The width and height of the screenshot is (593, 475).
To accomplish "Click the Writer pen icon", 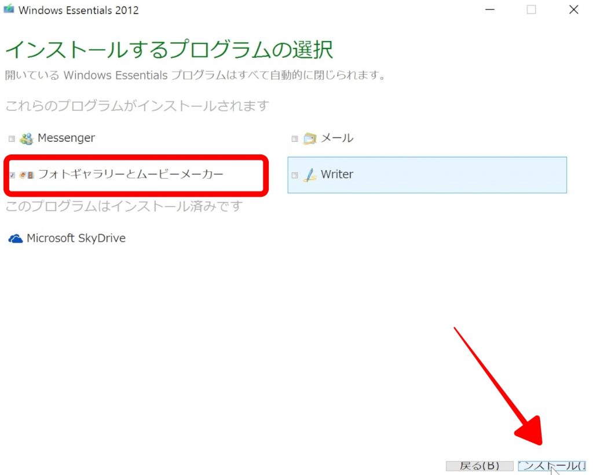I will [310, 175].
